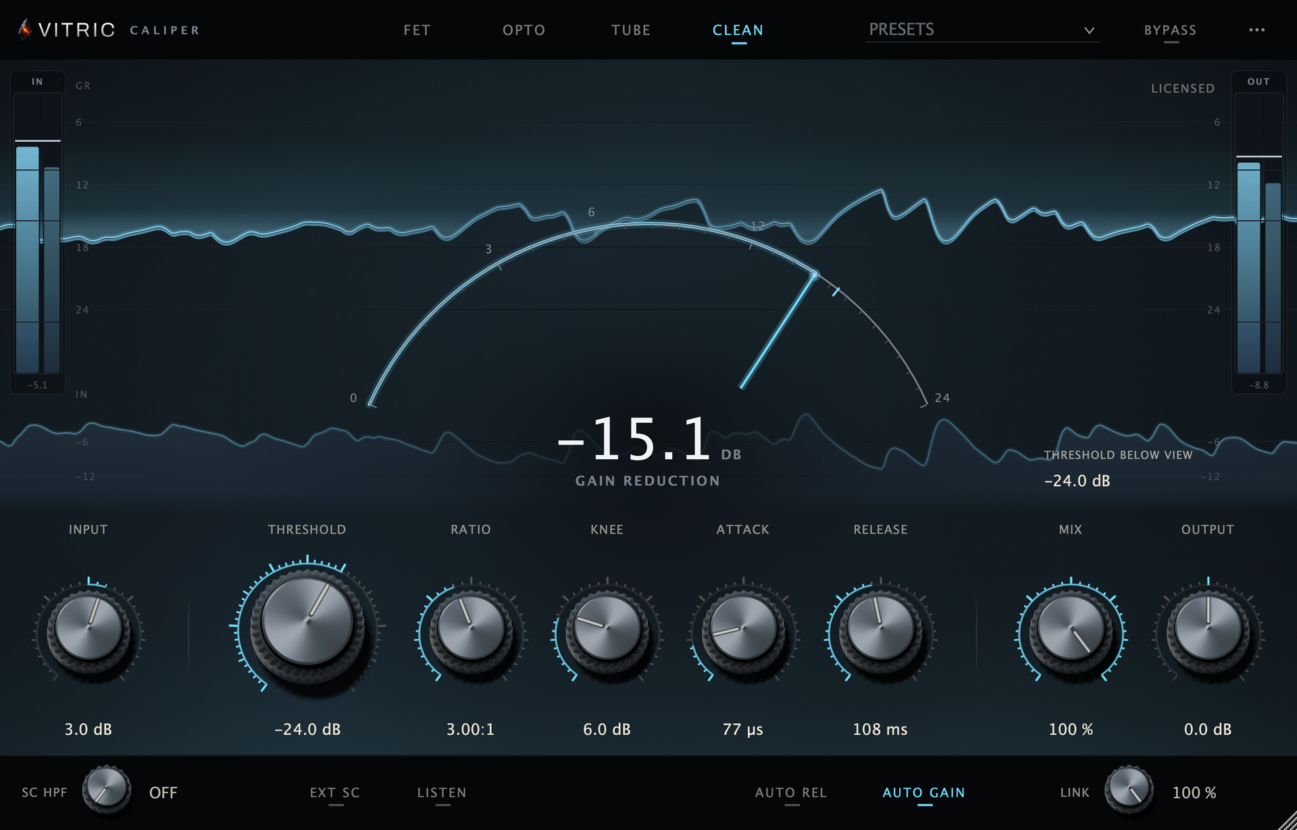The height and width of the screenshot is (830, 1297).
Task: Click the 108 ms release value
Action: click(x=880, y=729)
